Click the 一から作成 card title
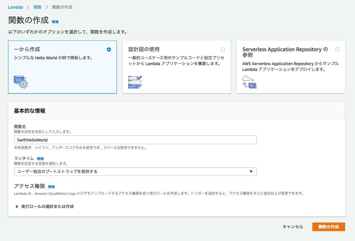This screenshot has height=241, width=355. [27, 49]
